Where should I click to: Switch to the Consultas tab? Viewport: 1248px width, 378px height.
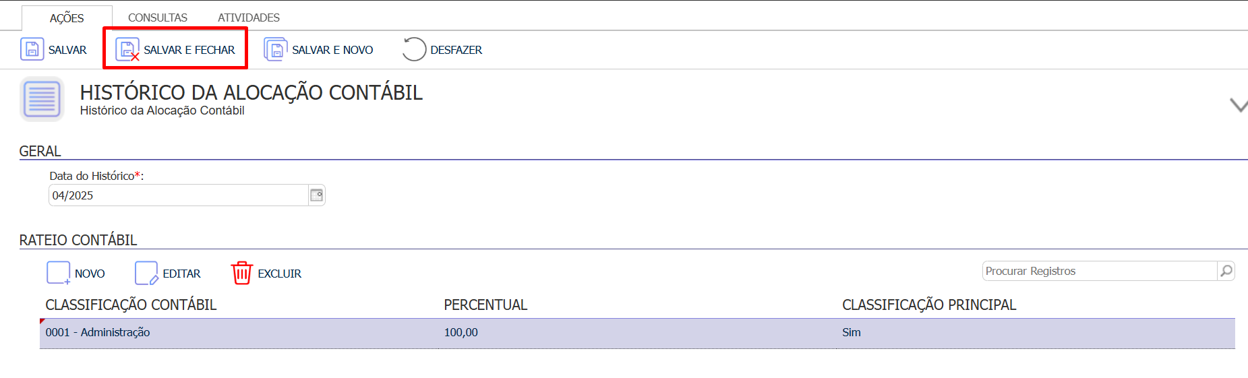pyautogui.click(x=158, y=18)
